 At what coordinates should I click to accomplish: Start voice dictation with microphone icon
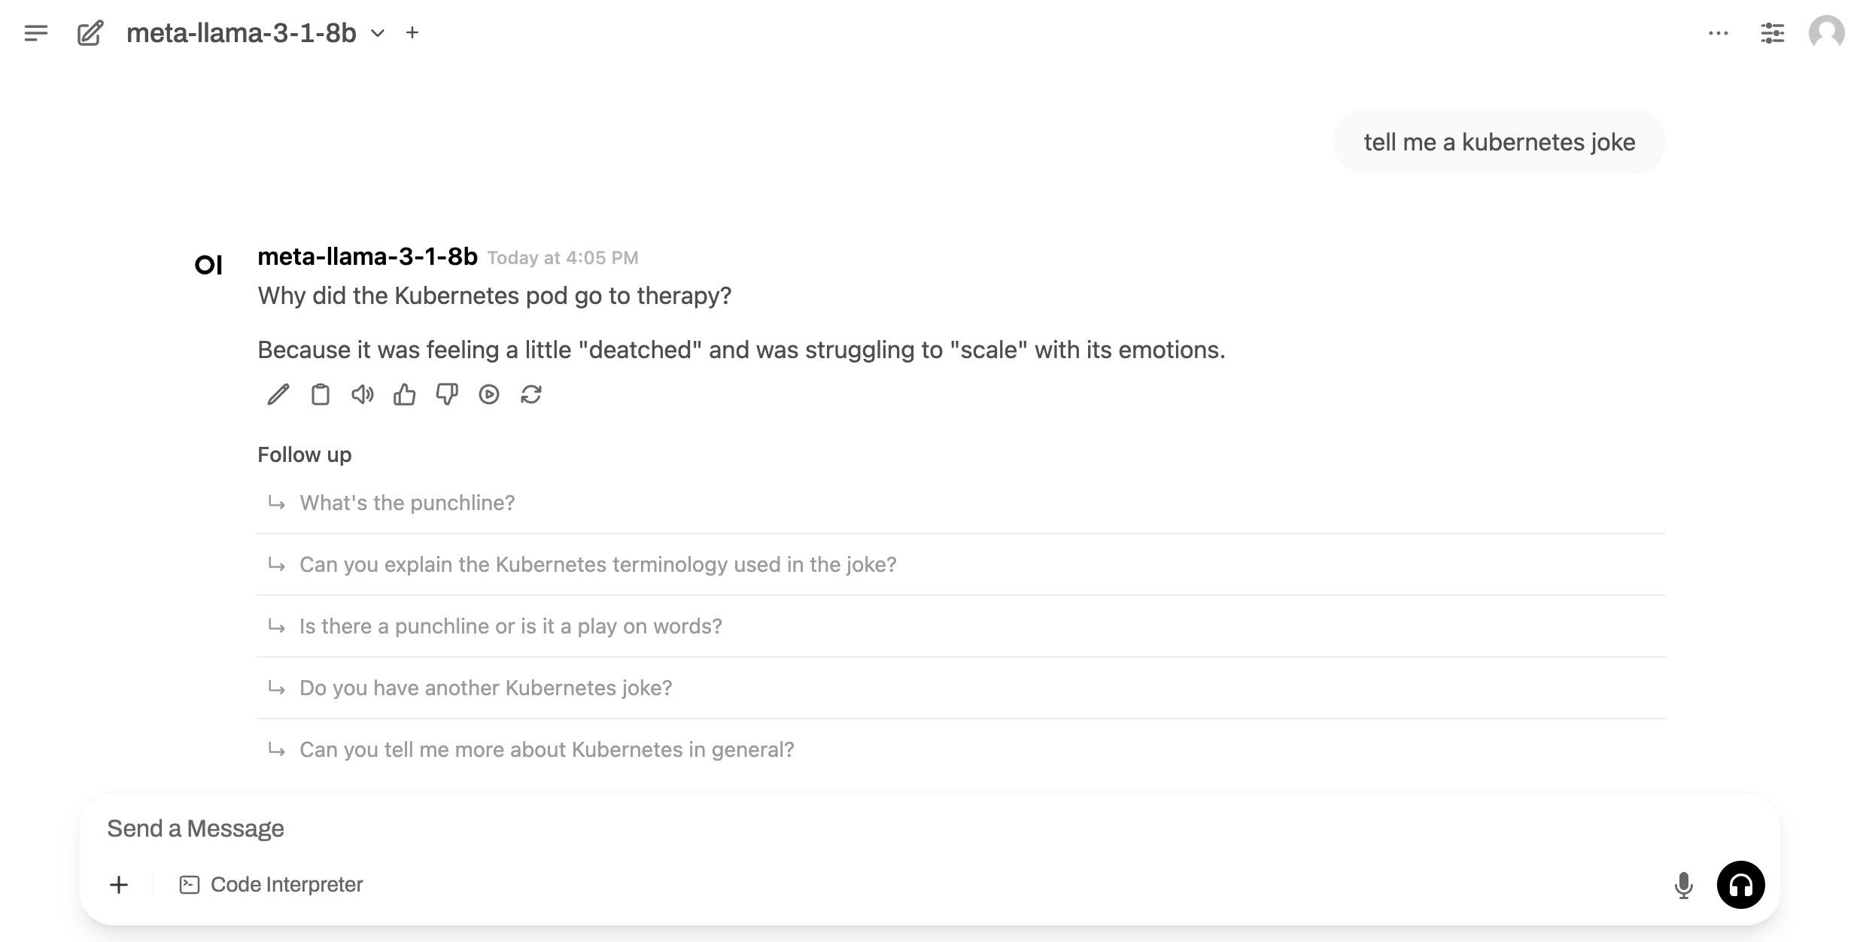[x=1684, y=885]
